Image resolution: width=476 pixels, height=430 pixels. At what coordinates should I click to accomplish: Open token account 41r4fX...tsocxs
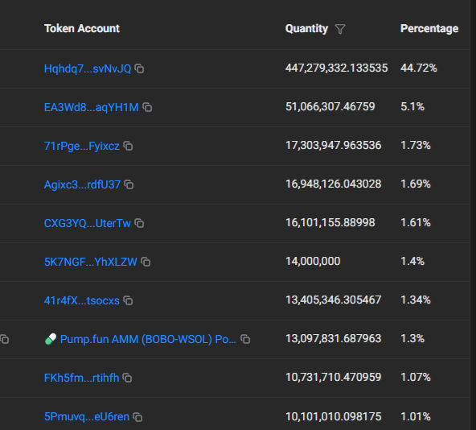(82, 300)
